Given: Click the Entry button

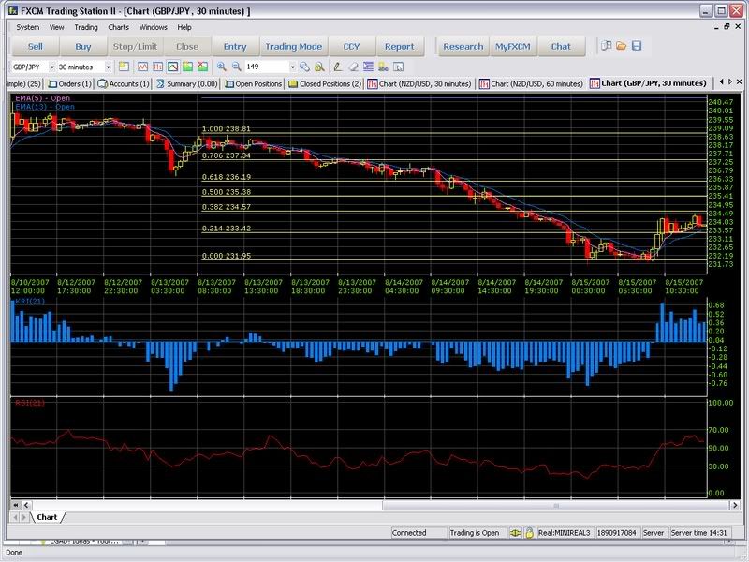Looking at the screenshot, I should click(x=235, y=46).
